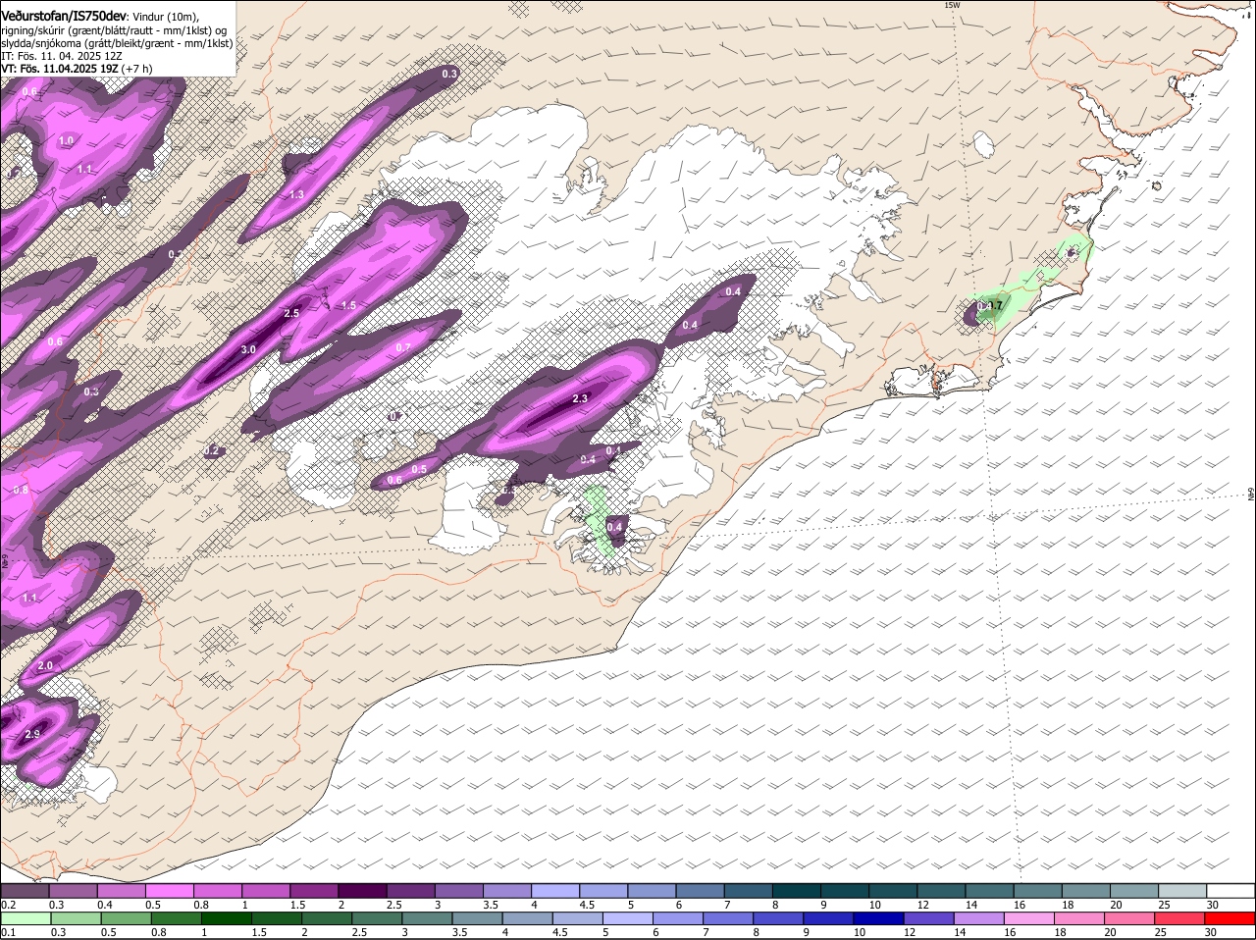Viewport: 1256px width, 940px height.
Task: Select the dark teal 9–10 swatch in top row
Action: pos(846,890)
